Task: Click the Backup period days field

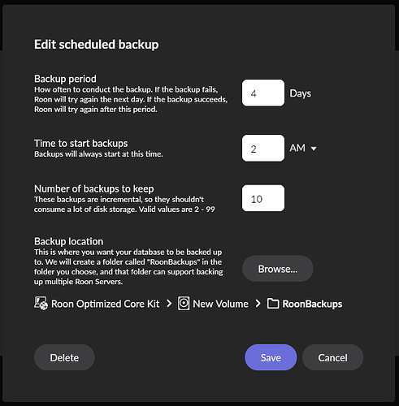Action: pos(263,93)
